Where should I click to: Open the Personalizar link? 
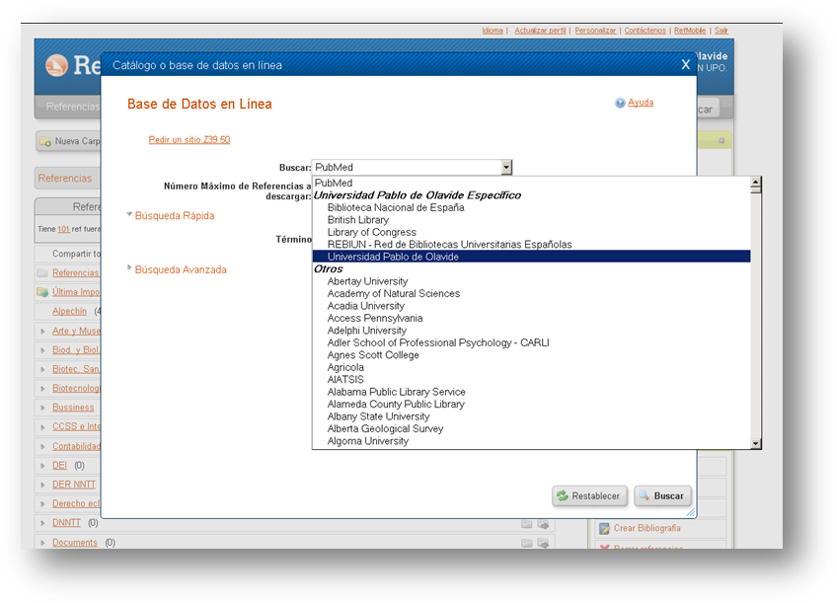[595, 31]
